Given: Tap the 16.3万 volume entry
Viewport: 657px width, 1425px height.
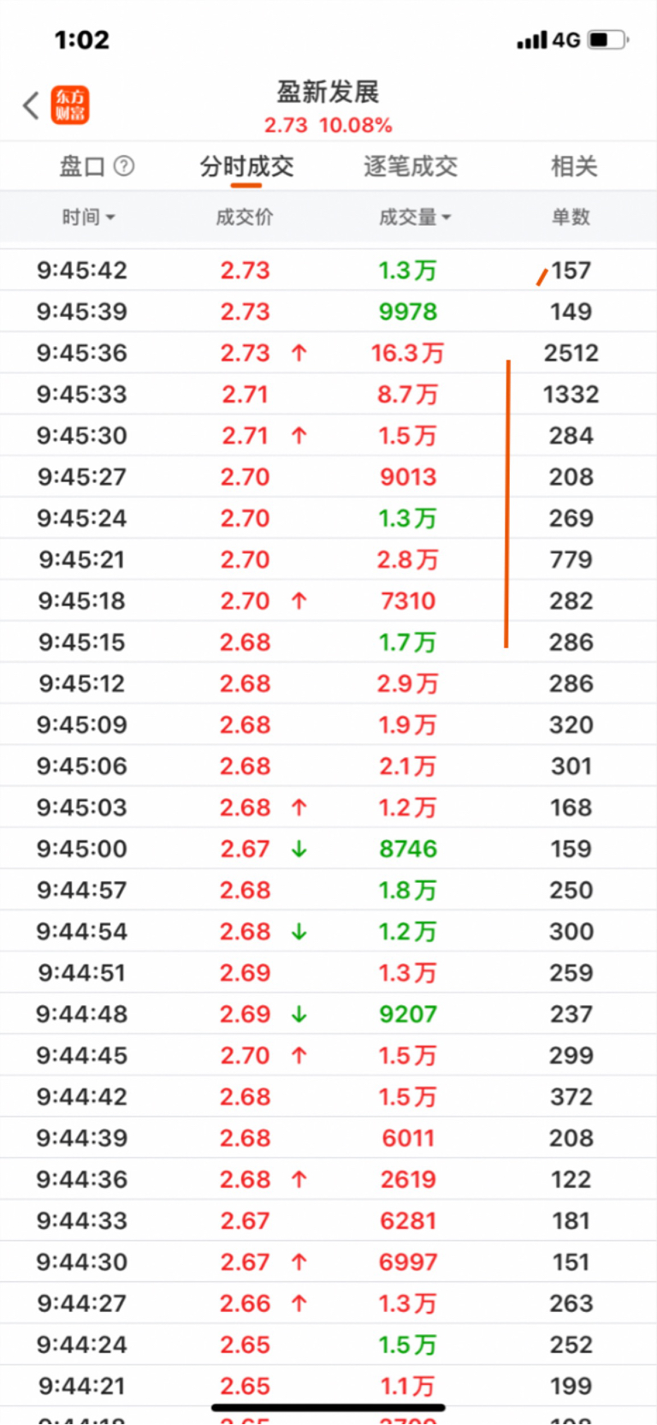Looking at the screenshot, I should [407, 353].
